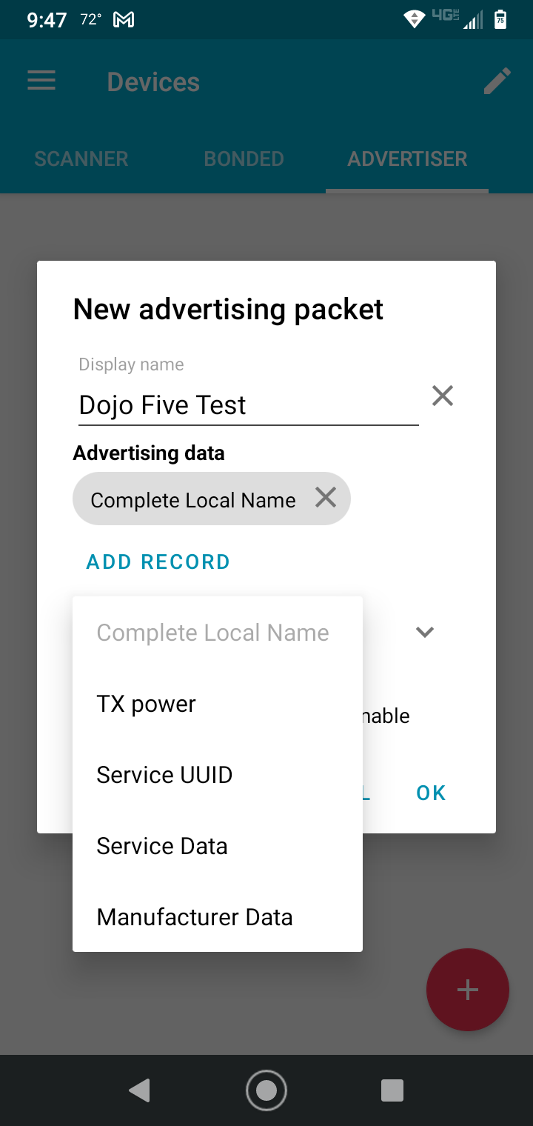Remove the Complete Local Name chip
Screen dimensions: 533x1126
point(326,498)
